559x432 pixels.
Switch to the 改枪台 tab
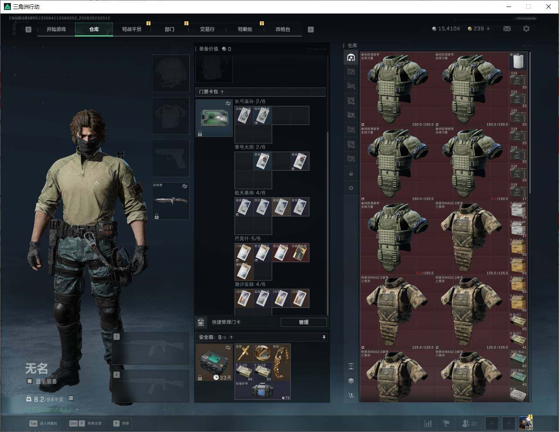pyautogui.click(x=283, y=29)
